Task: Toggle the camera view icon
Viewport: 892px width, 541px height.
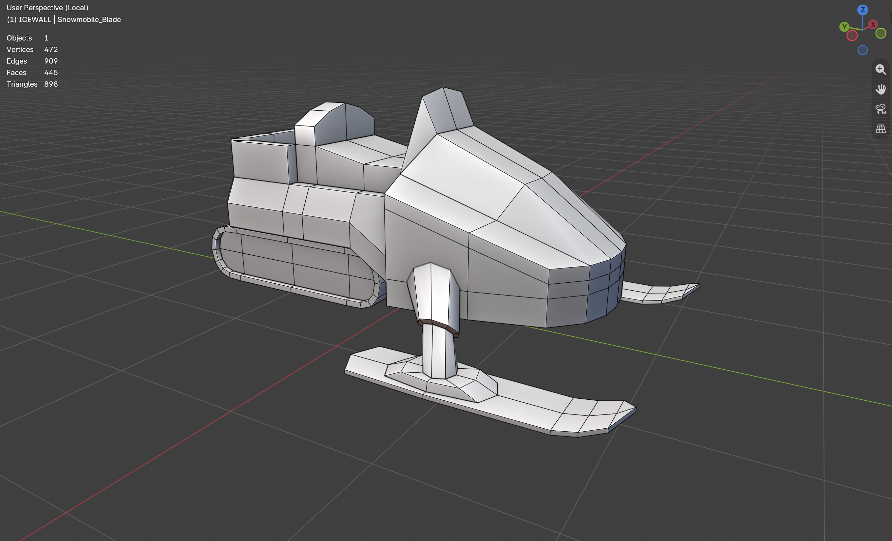Action: click(880, 109)
